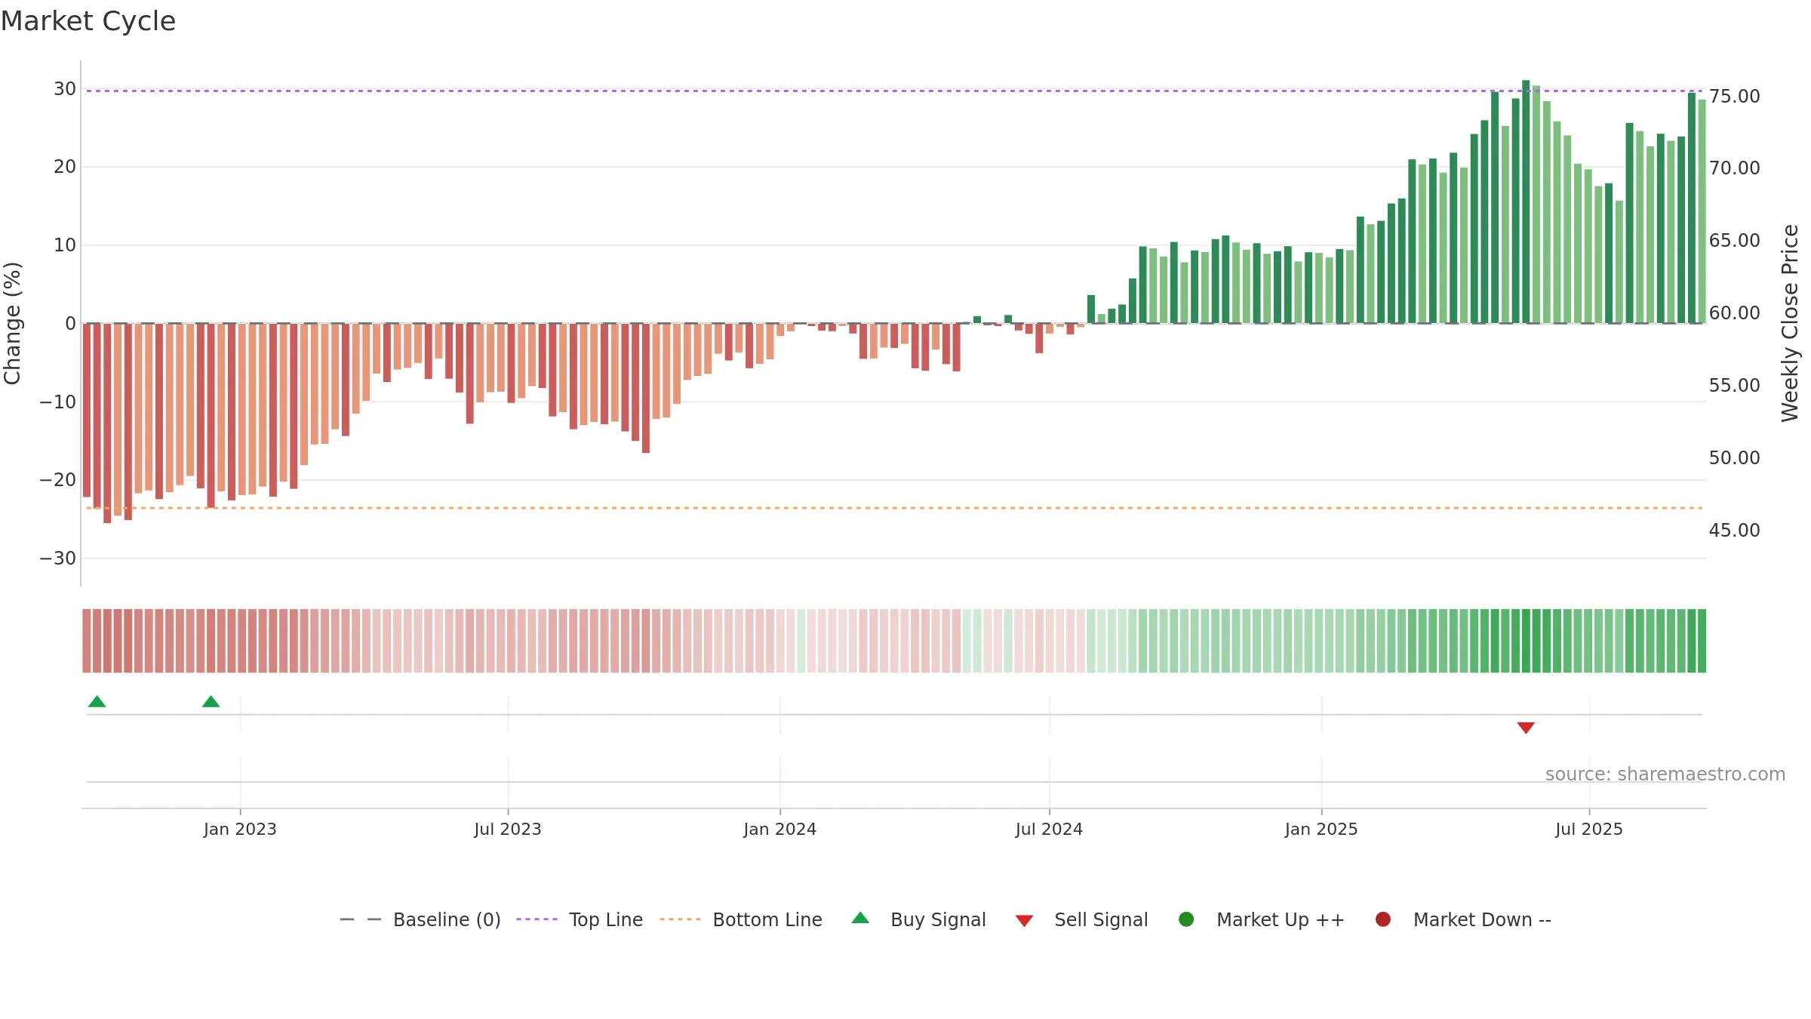This screenshot has height=1019, width=1811.
Task: Click the green Market Up legend circle
Action: coord(1186,919)
